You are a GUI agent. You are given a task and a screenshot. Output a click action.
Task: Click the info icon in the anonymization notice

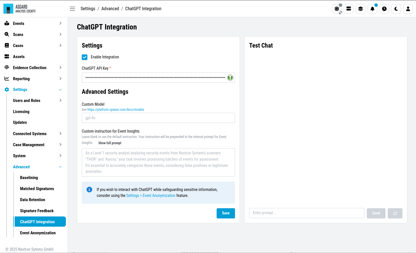point(89,190)
